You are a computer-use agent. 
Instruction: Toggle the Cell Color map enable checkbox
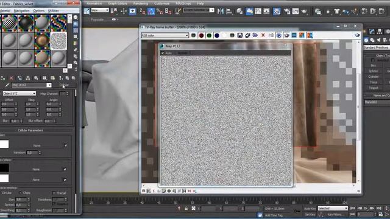65,145
